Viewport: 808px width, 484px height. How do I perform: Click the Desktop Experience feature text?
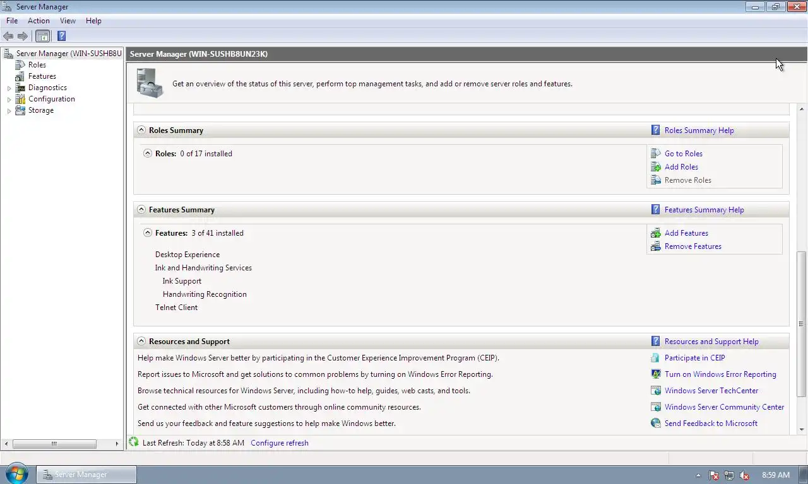pos(187,255)
